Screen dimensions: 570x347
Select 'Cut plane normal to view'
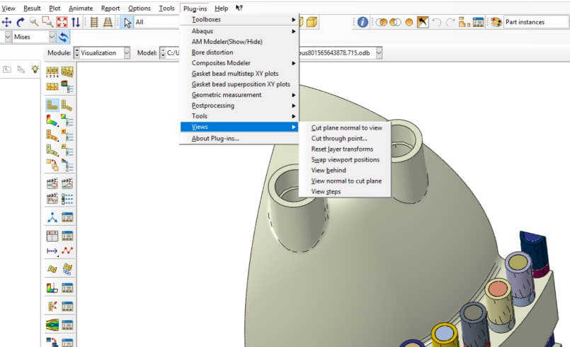point(346,128)
